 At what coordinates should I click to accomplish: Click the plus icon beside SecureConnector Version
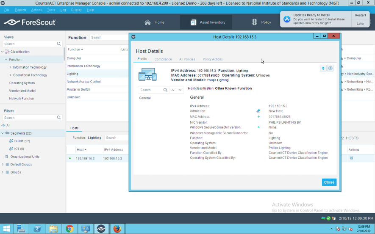(258, 127)
